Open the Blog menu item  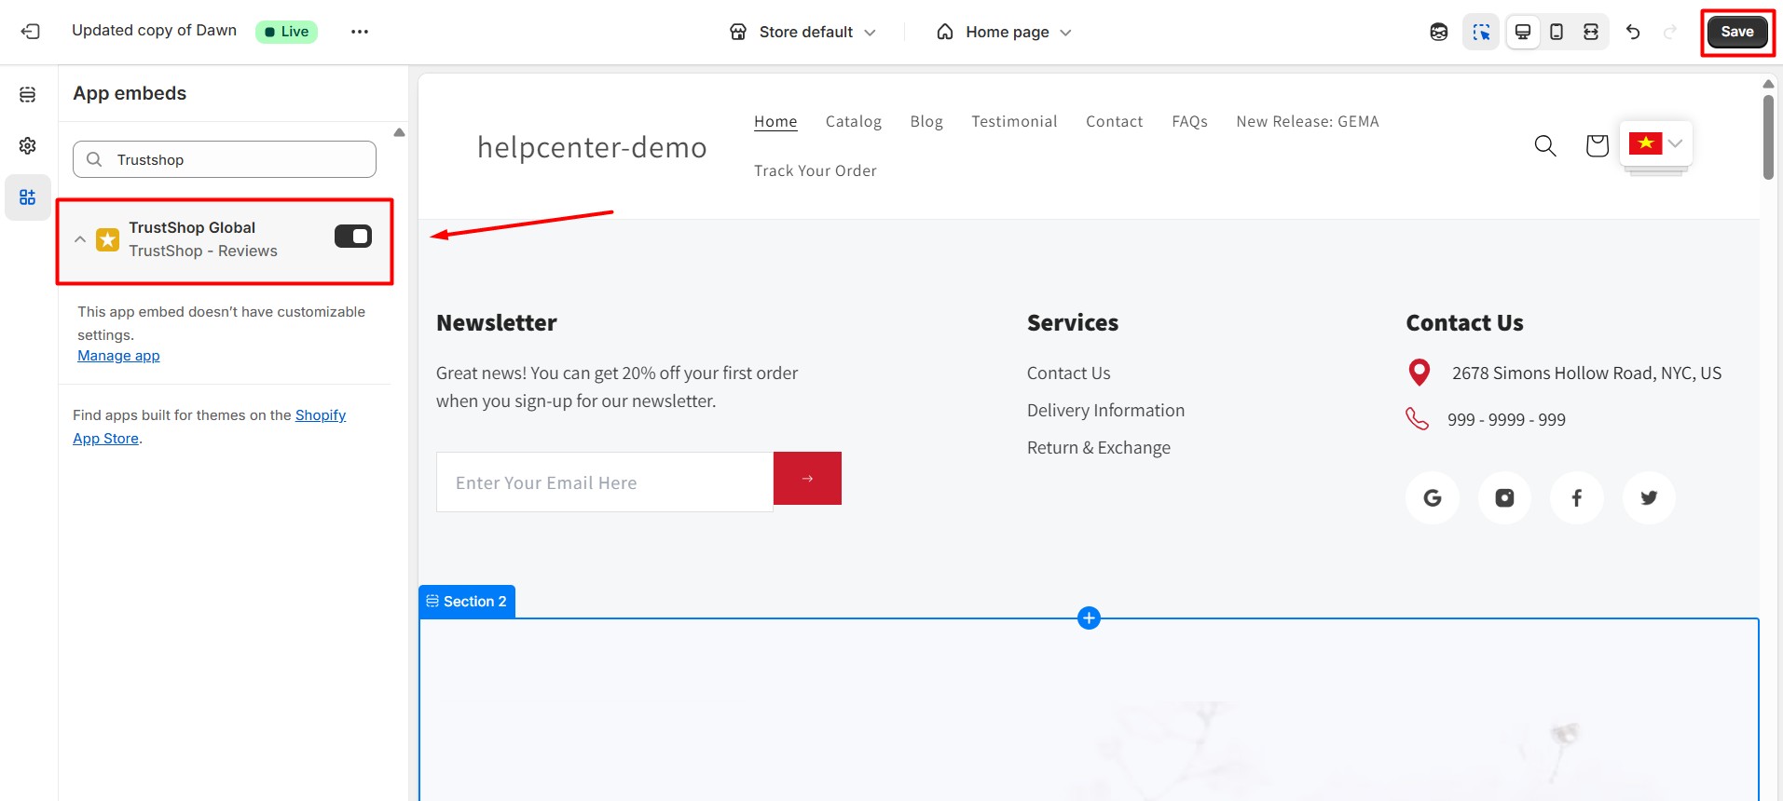pos(926,121)
